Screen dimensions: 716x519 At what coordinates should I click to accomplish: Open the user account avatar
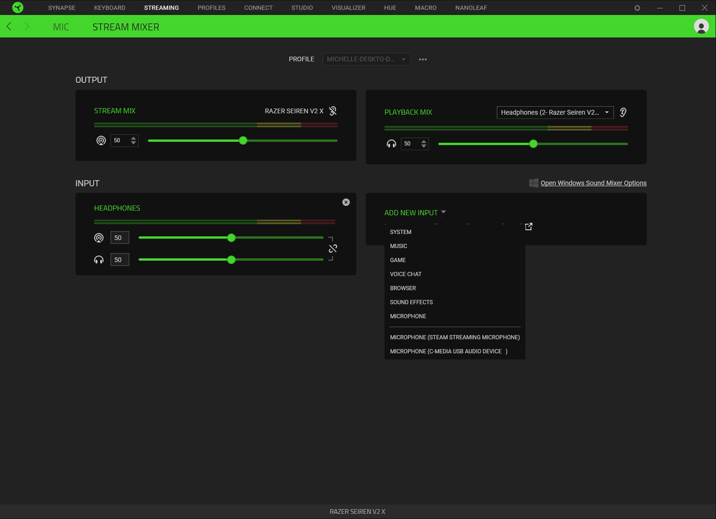(x=701, y=26)
